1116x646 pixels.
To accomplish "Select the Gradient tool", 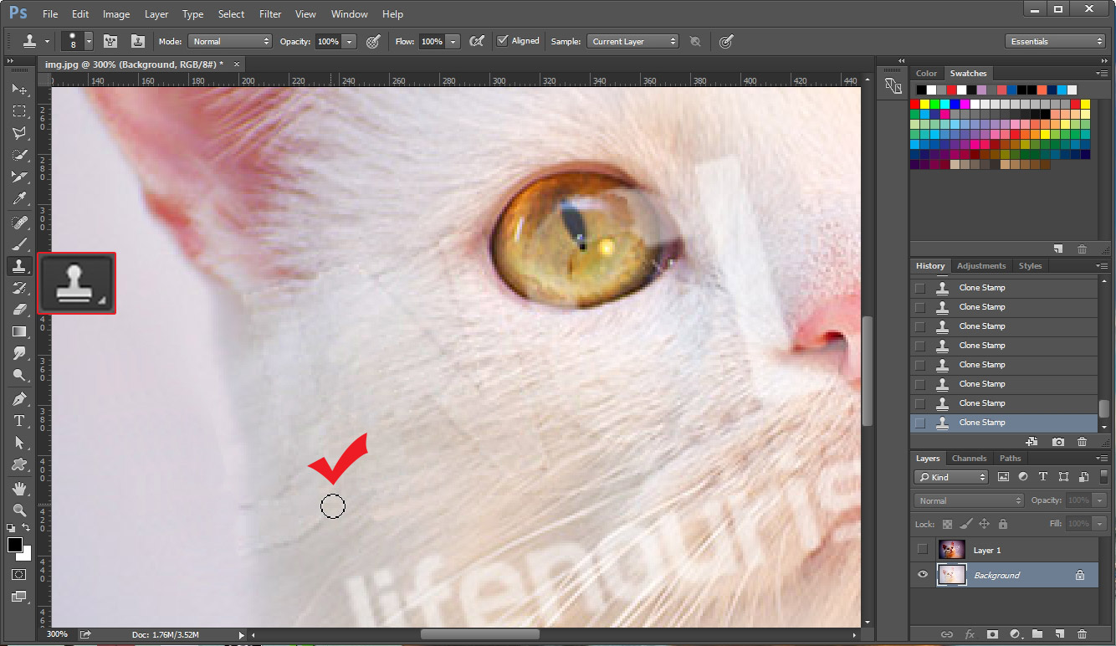I will (19, 331).
